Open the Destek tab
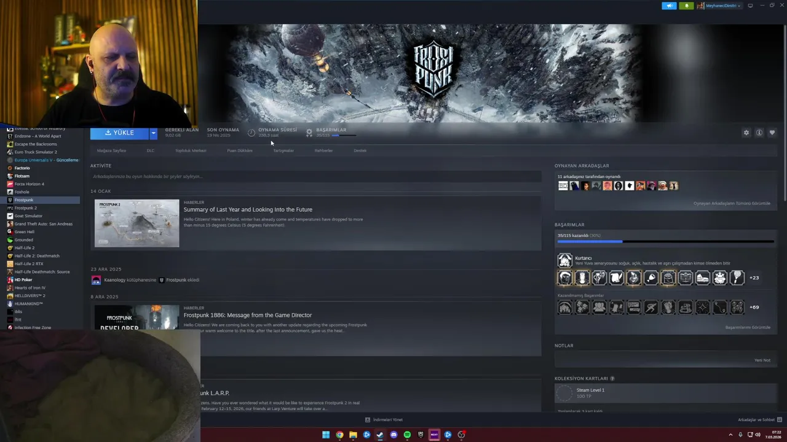Screen dimensions: 787x442 pyautogui.click(x=360, y=150)
